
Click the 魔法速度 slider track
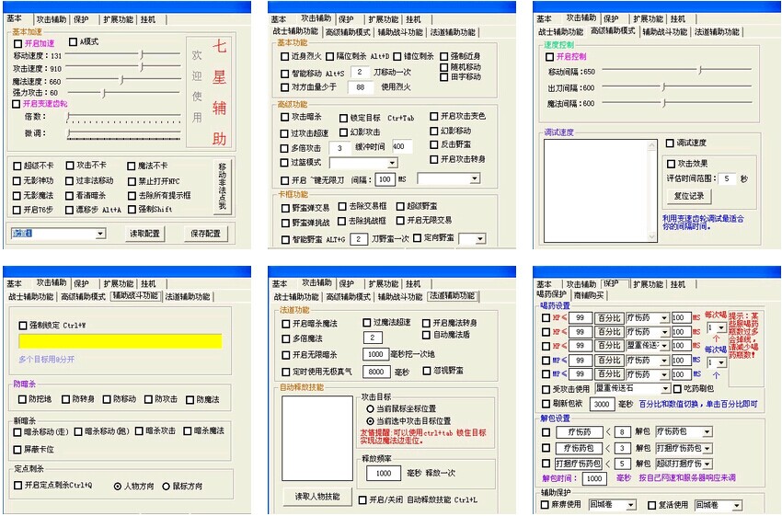click(123, 80)
